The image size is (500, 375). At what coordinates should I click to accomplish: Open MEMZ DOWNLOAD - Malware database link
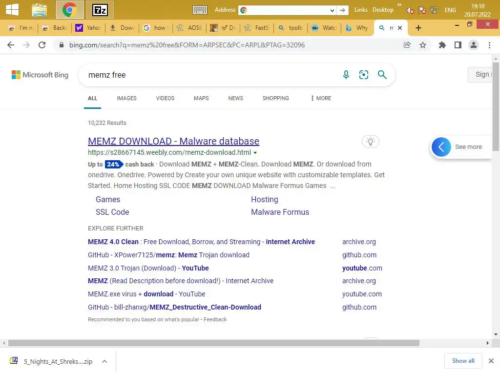coord(173,141)
